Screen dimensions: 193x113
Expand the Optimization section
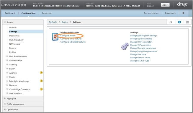click(5, 109)
